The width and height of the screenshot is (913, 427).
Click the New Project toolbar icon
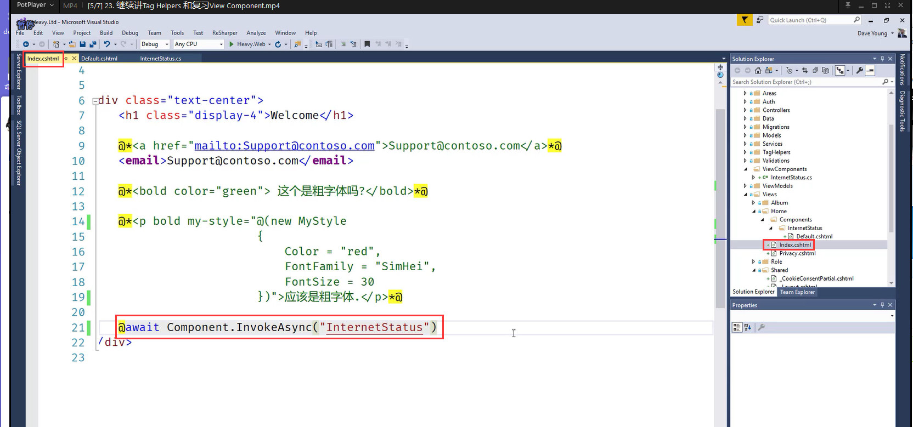56,44
